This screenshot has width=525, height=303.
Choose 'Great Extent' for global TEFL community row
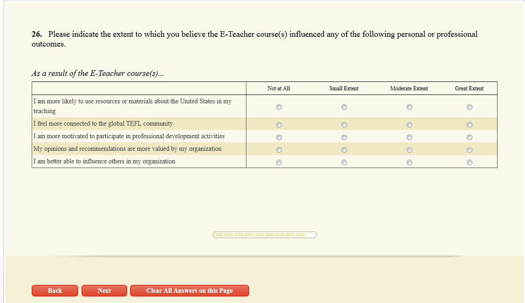coord(470,125)
